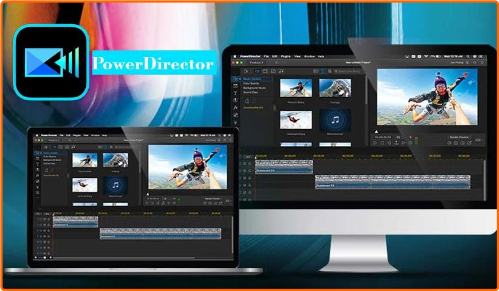Select Color Boards in iMac media tree
Screen dimensions: 499x291
(x=251, y=84)
